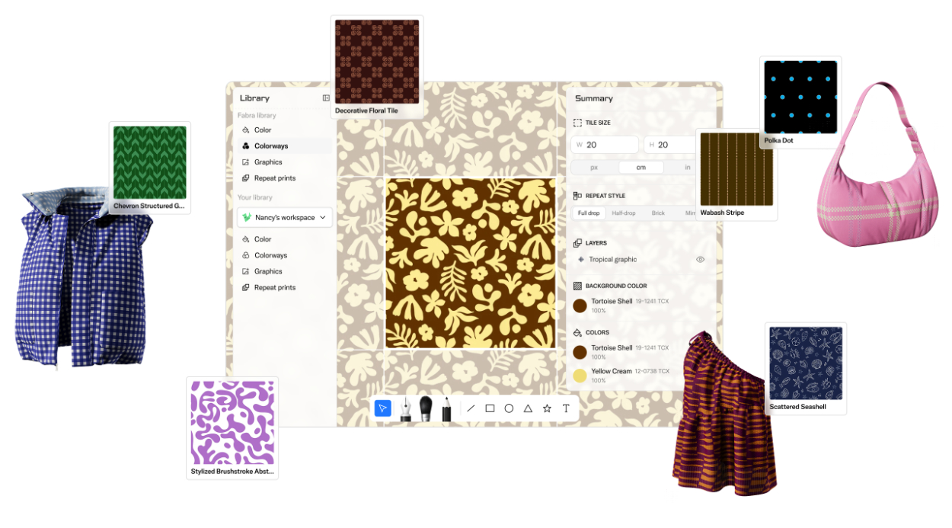Edit the tile height field
Image resolution: width=952 pixels, height=528 pixels.
(670, 145)
